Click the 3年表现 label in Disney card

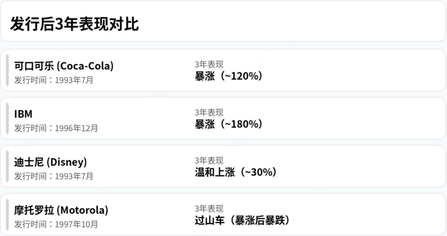(x=209, y=161)
